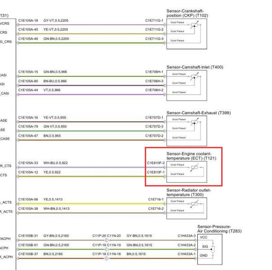Click connector label C1E706H-3
This screenshot has height=270, width=272.
coord(154,81)
